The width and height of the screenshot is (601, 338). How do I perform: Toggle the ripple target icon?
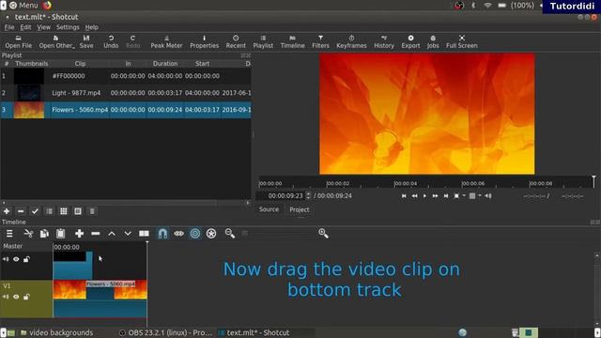click(195, 234)
